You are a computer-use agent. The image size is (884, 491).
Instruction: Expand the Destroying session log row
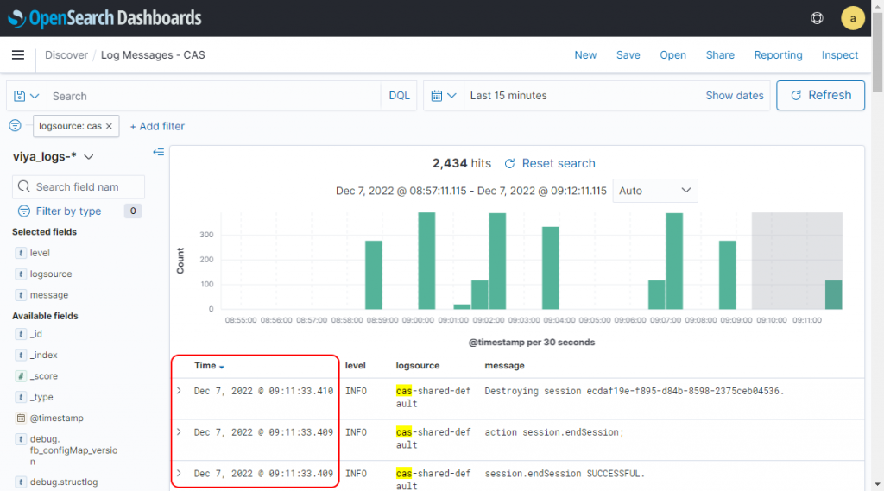(x=180, y=391)
